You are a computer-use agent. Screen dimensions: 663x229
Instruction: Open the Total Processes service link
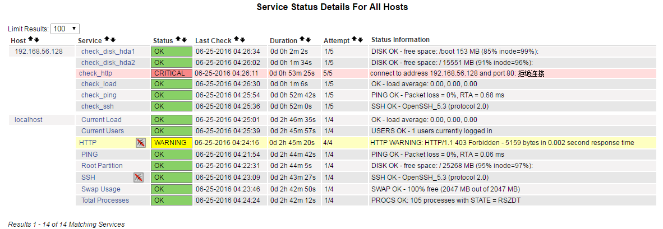point(105,200)
